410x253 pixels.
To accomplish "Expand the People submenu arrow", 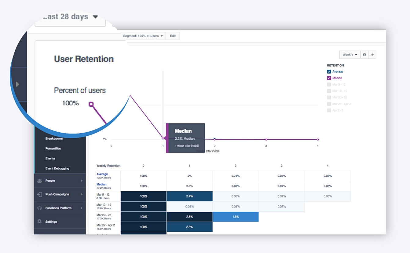I will click(82, 181).
